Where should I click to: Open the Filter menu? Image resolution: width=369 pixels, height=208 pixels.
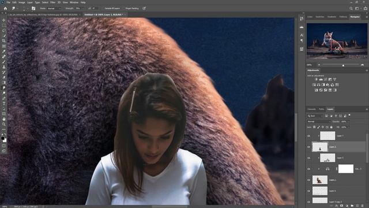pos(52,2)
